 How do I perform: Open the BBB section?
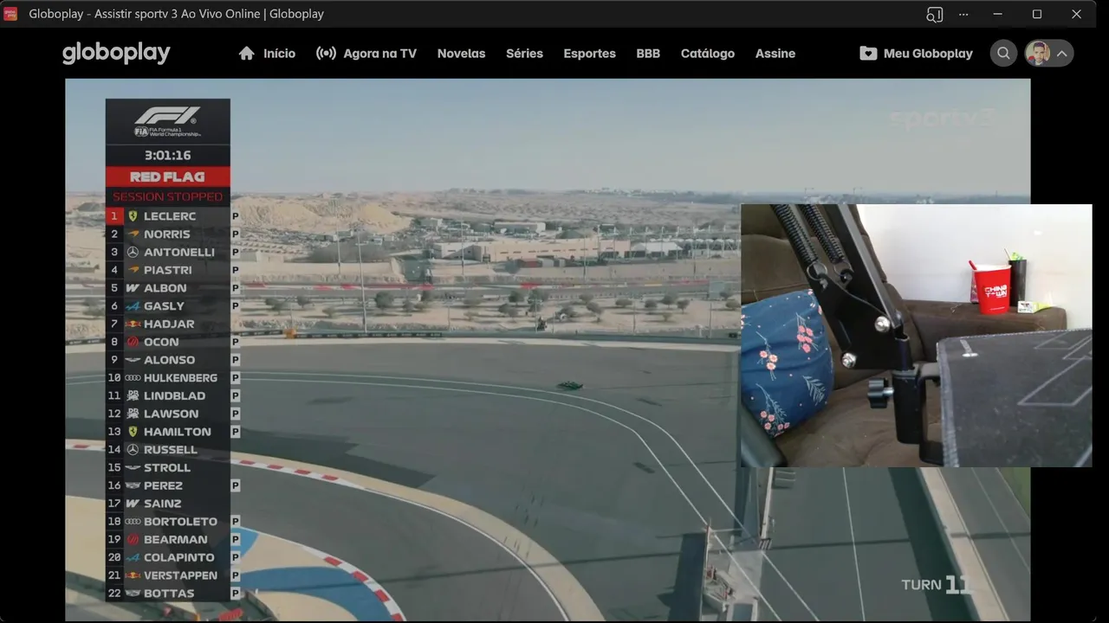[x=648, y=54]
